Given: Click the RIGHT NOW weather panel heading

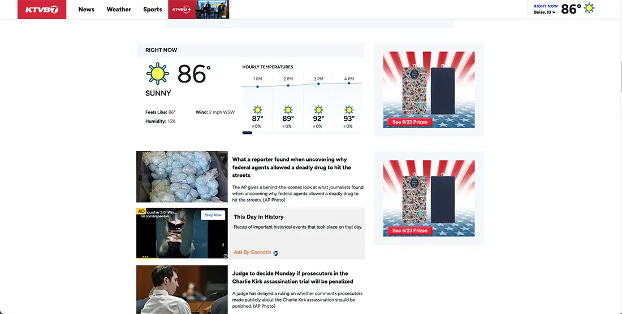Looking at the screenshot, I should pos(161,50).
